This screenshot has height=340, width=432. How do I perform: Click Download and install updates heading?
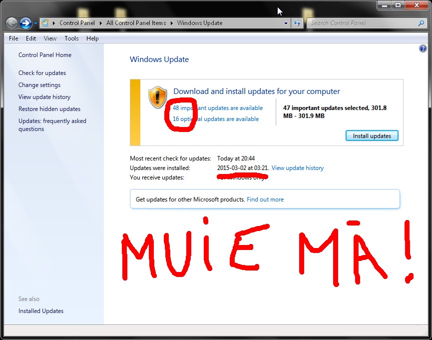[x=257, y=91]
